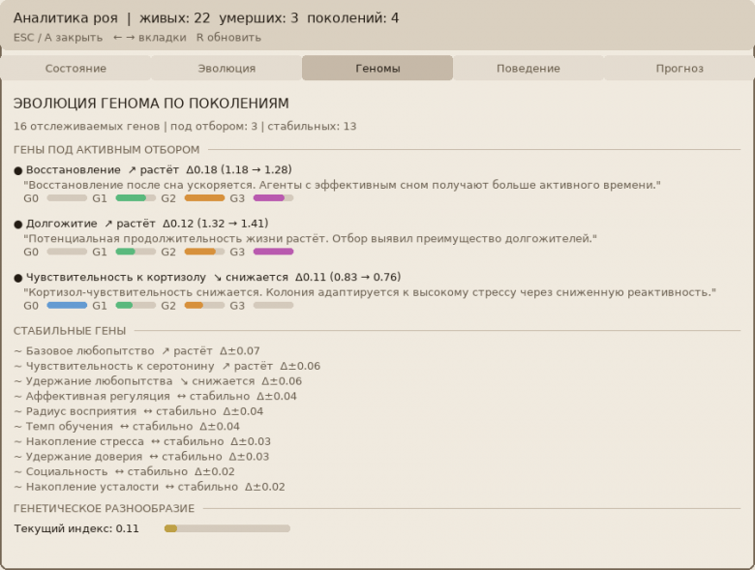
Task: Click the purple G3 bar of Восстановление
Action: click(274, 197)
